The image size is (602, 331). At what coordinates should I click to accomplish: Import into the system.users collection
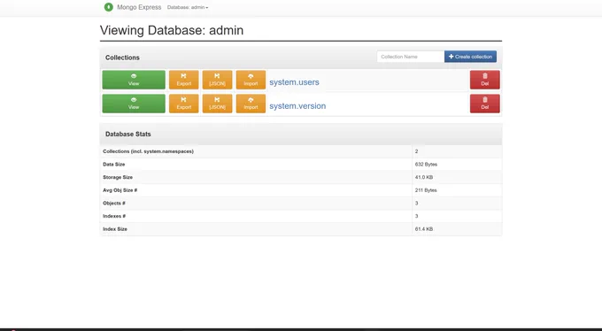pos(251,80)
